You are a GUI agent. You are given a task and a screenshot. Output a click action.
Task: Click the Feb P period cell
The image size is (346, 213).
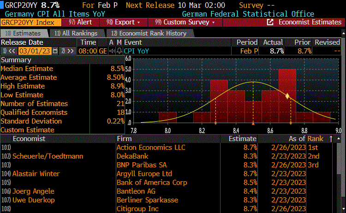click(249, 51)
